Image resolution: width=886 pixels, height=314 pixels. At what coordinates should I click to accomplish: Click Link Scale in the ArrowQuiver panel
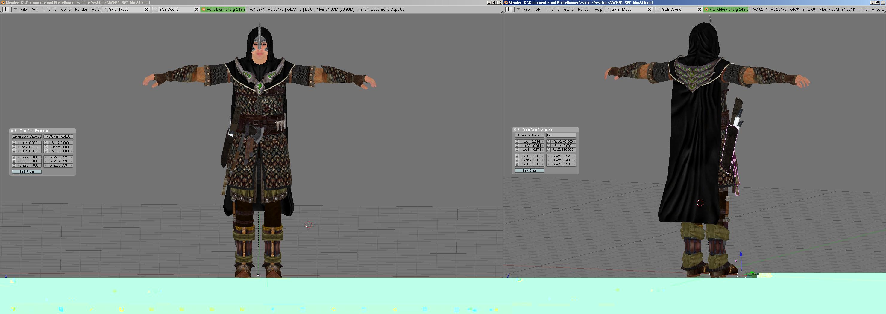(x=529, y=171)
